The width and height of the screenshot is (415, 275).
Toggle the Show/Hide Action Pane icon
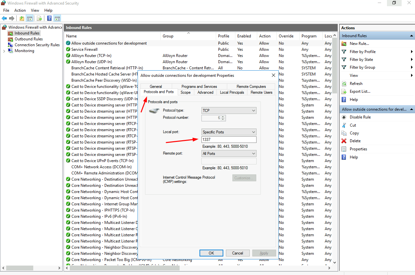point(57,19)
